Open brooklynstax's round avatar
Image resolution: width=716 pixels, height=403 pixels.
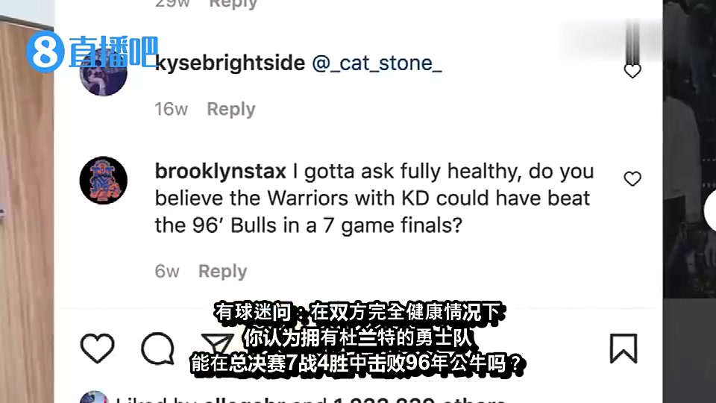(103, 181)
